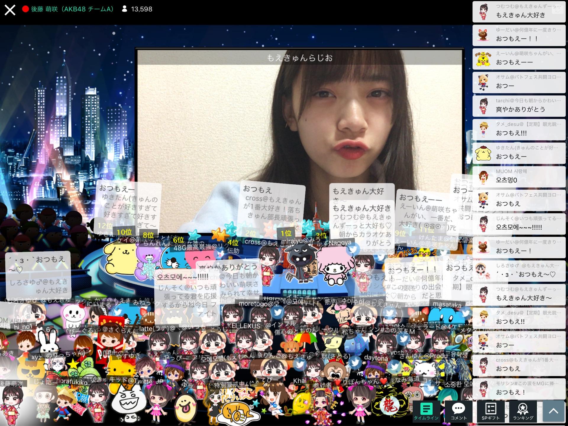Open comment おつもえ!! by タメ_desu
This screenshot has width=568, height=426.
(519, 318)
